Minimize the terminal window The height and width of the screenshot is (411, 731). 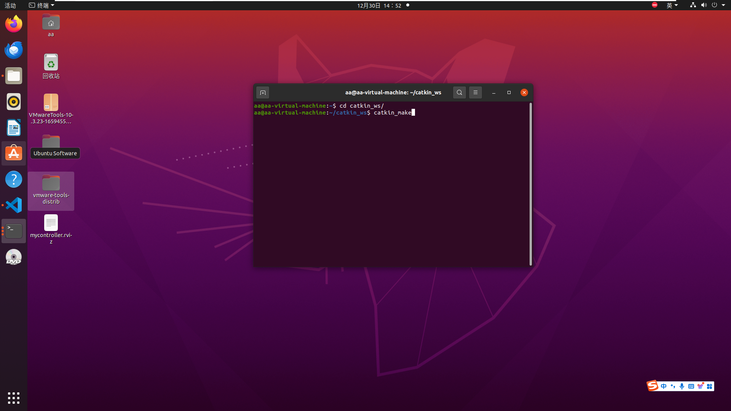(x=494, y=92)
